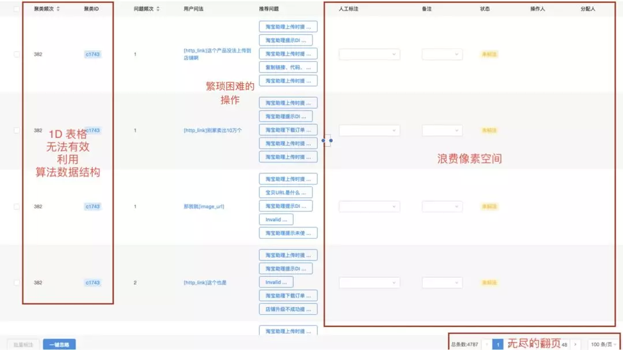Viewport: 623px width, 350px height.
Task: Choose the '店铺升级不成功提' recommended question
Action: [x=288, y=310]
